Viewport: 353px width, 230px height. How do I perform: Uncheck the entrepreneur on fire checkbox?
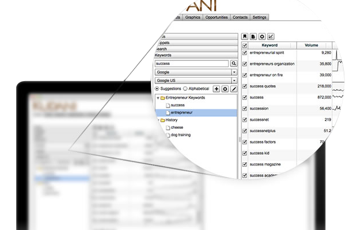[245, 75]
